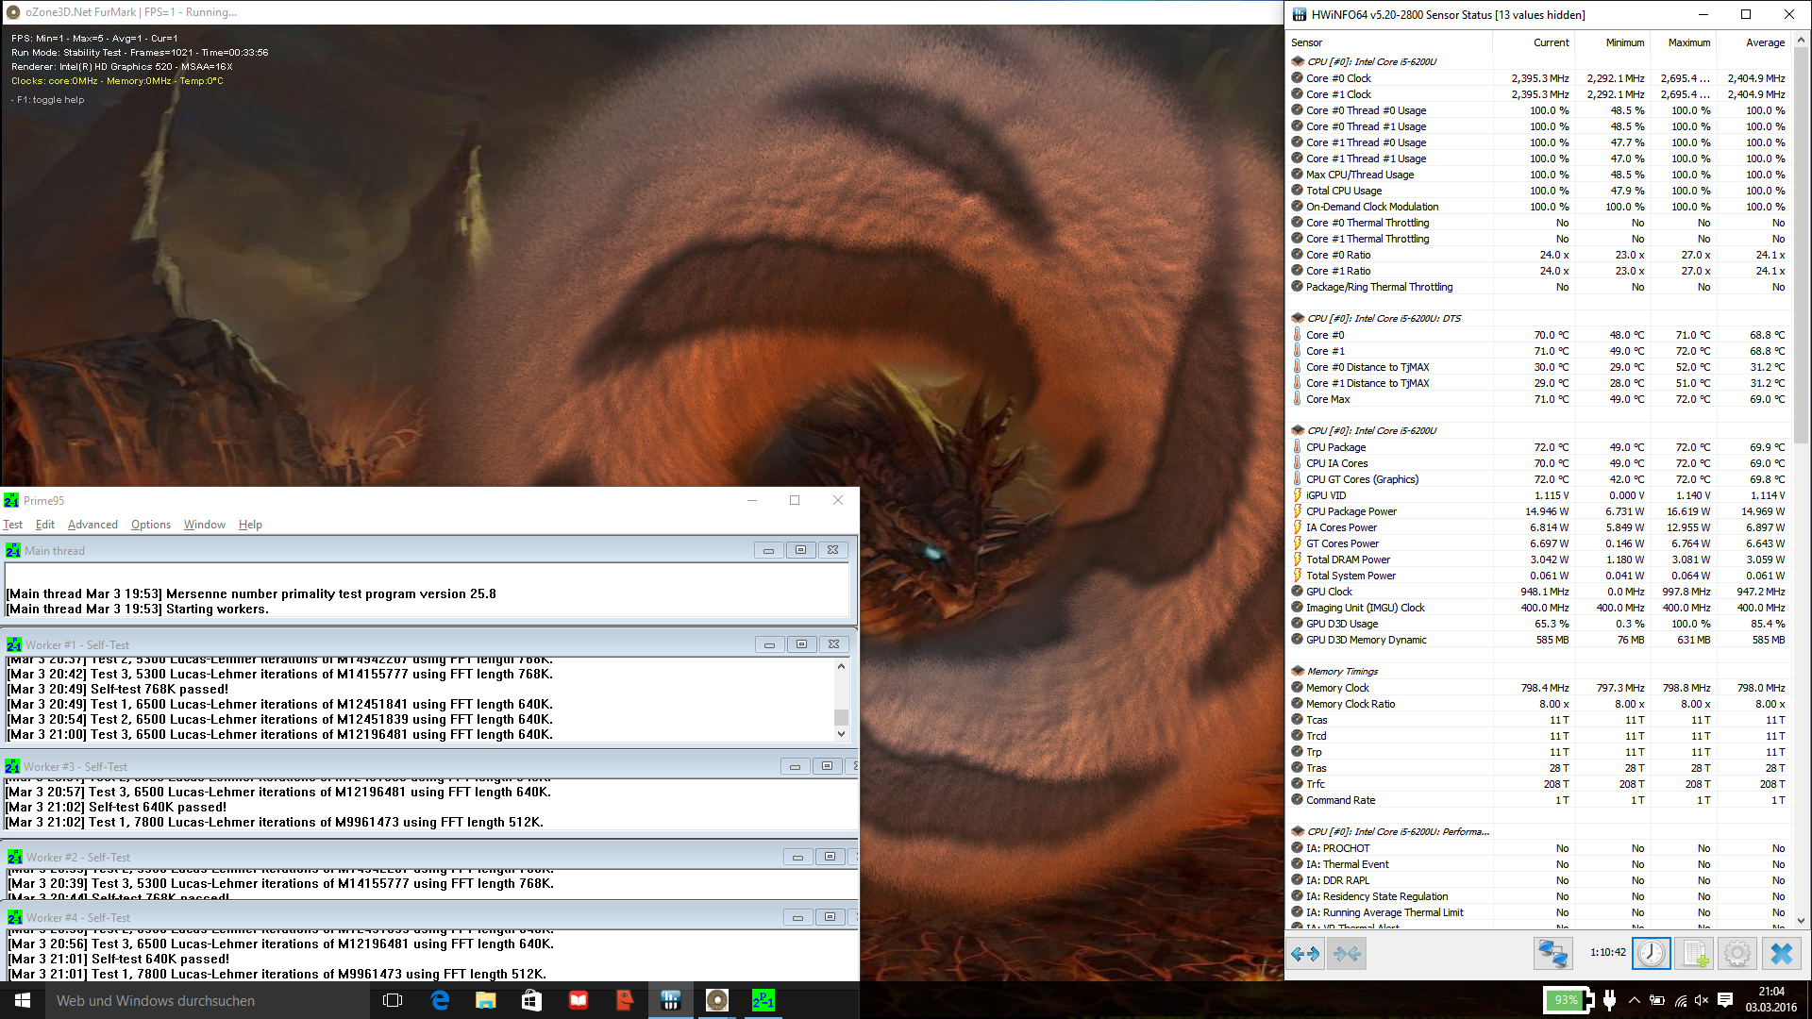Select the Memory Clock Ratio row
The width and height of the screenshot is (1812, 1019).
point(1539,704)
